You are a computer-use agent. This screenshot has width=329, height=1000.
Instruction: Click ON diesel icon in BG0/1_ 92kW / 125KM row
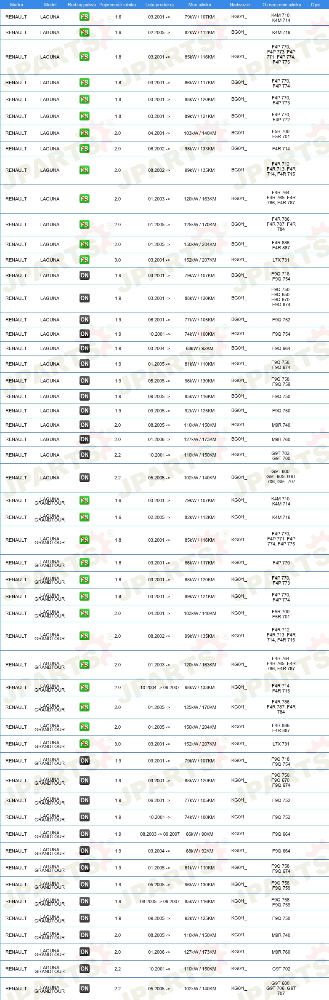pos(85,411)
